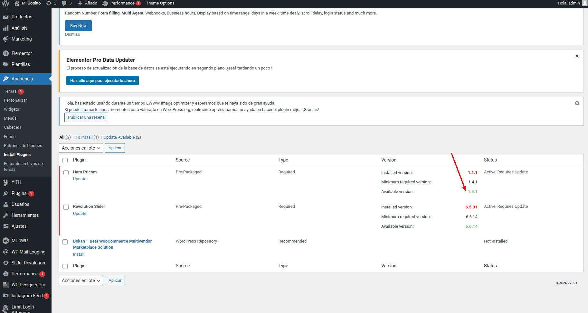
Task: Open the Elementor sidebar icon
Action: tap(6, 53)
